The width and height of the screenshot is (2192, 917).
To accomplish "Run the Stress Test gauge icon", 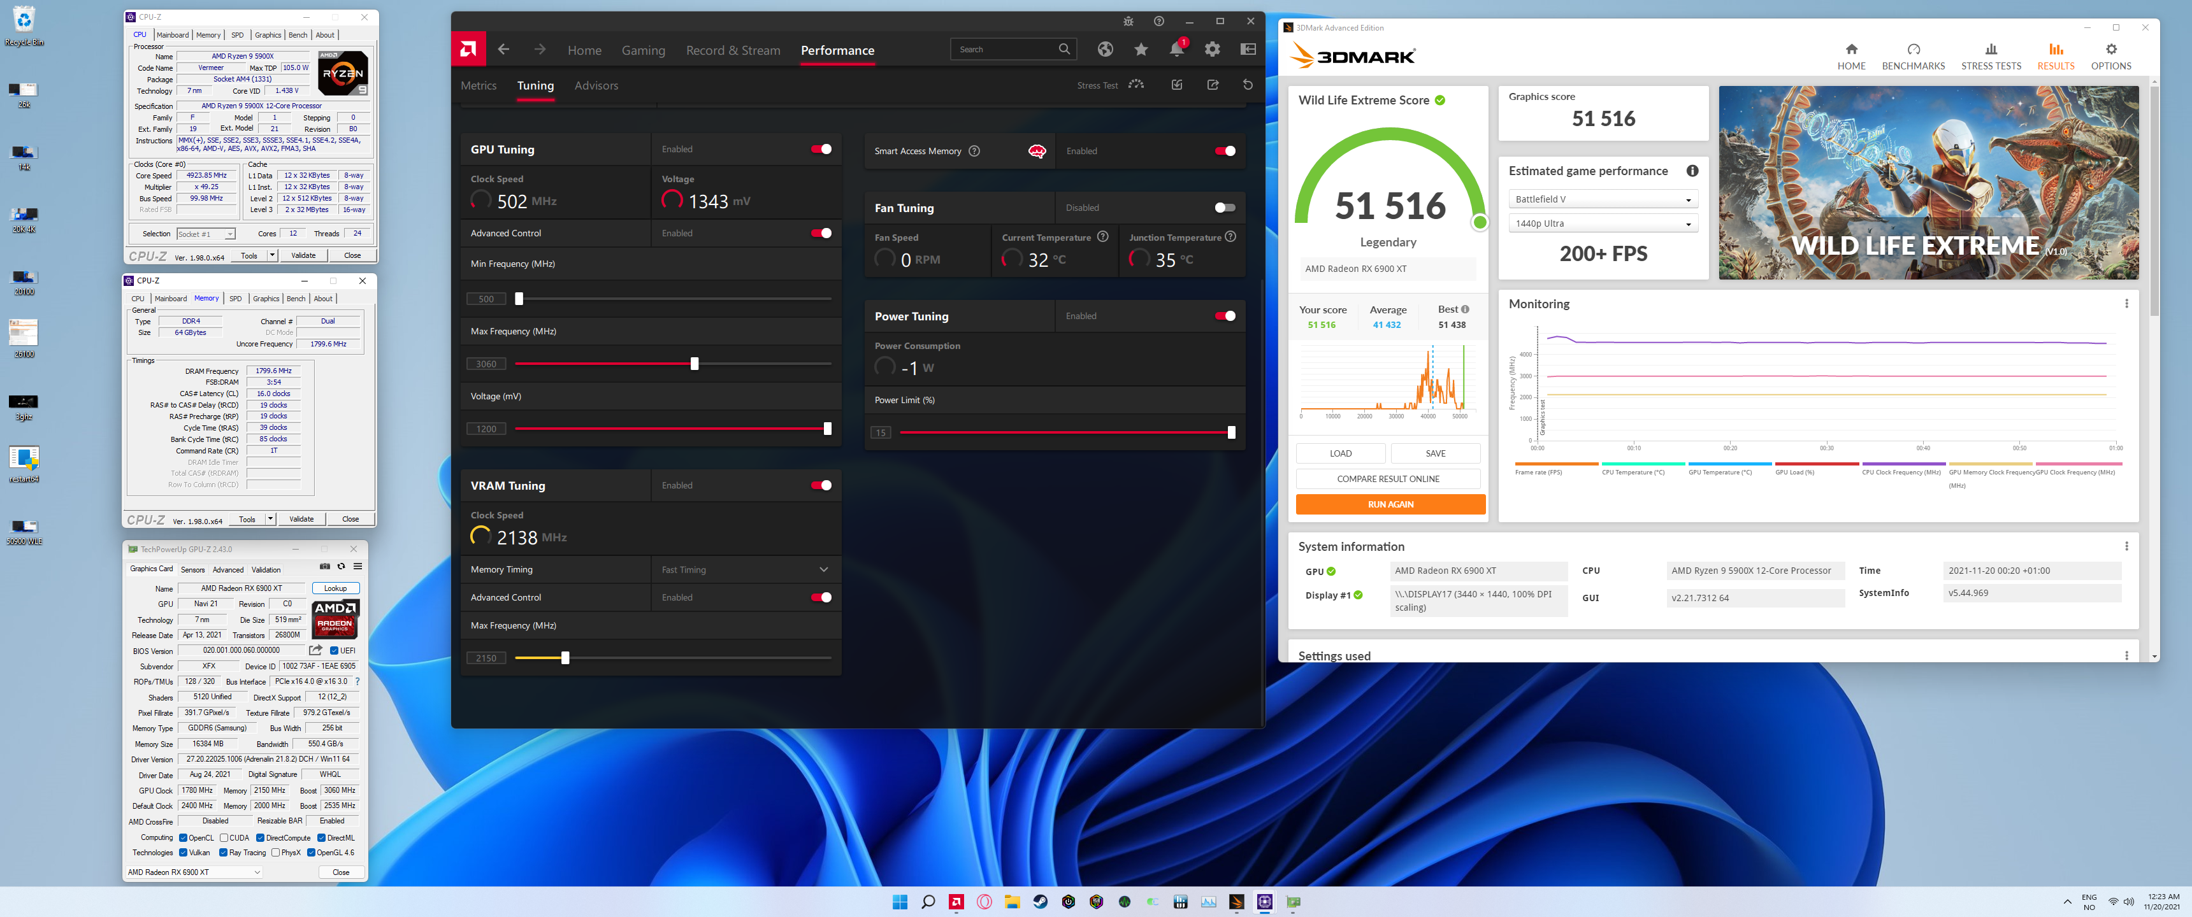I will 1136,84.
